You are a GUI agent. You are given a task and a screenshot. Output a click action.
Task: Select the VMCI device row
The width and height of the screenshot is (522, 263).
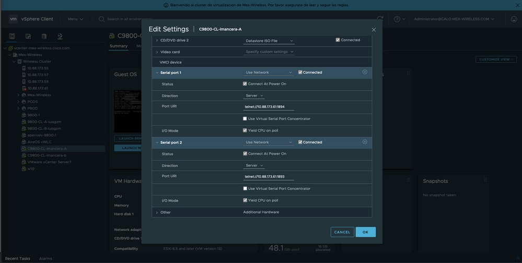coord(262,62)
